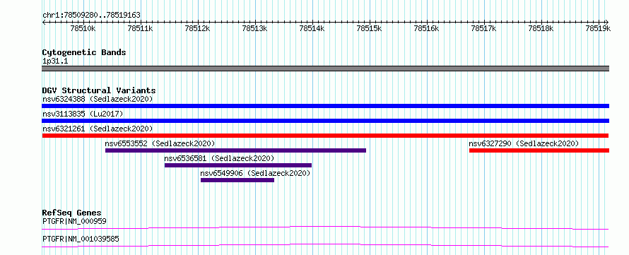The image size is (629, 255).
Task: Open the nsv6549906 (Sedlazeck2020) variant label
Action: click(256, 173)
